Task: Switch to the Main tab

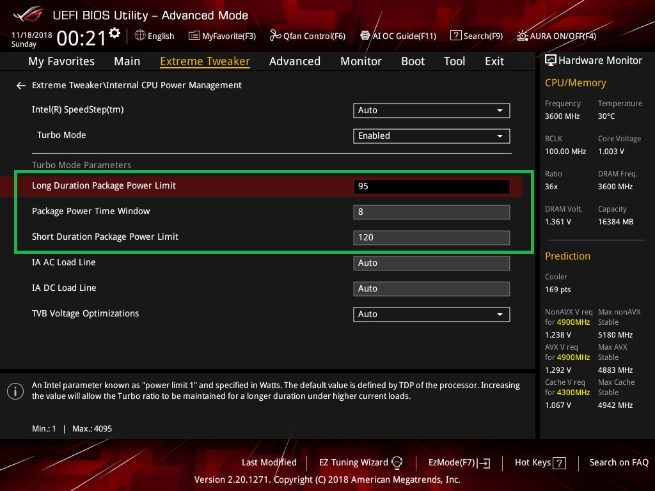Action: click(x=127, y=61)
